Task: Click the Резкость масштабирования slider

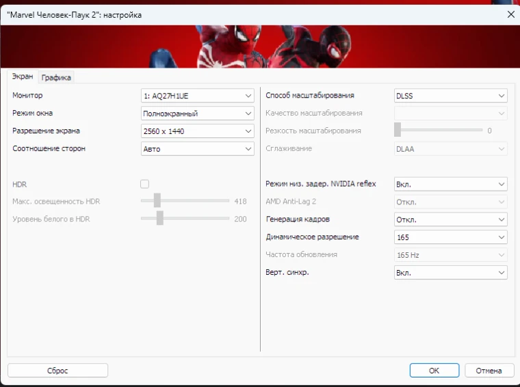Action: [438, 130]
